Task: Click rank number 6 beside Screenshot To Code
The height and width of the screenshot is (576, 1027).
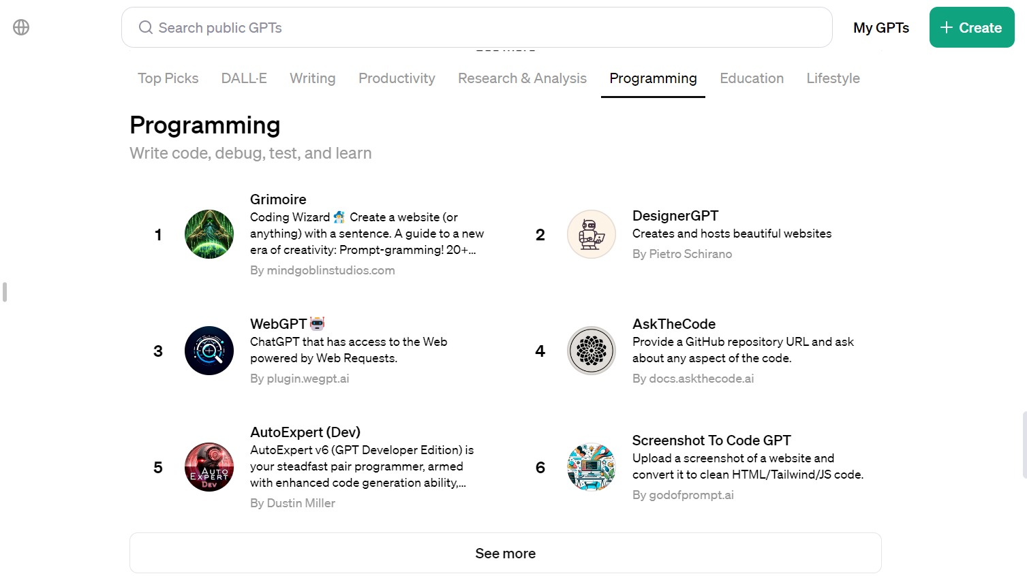Action: point(540,468)
